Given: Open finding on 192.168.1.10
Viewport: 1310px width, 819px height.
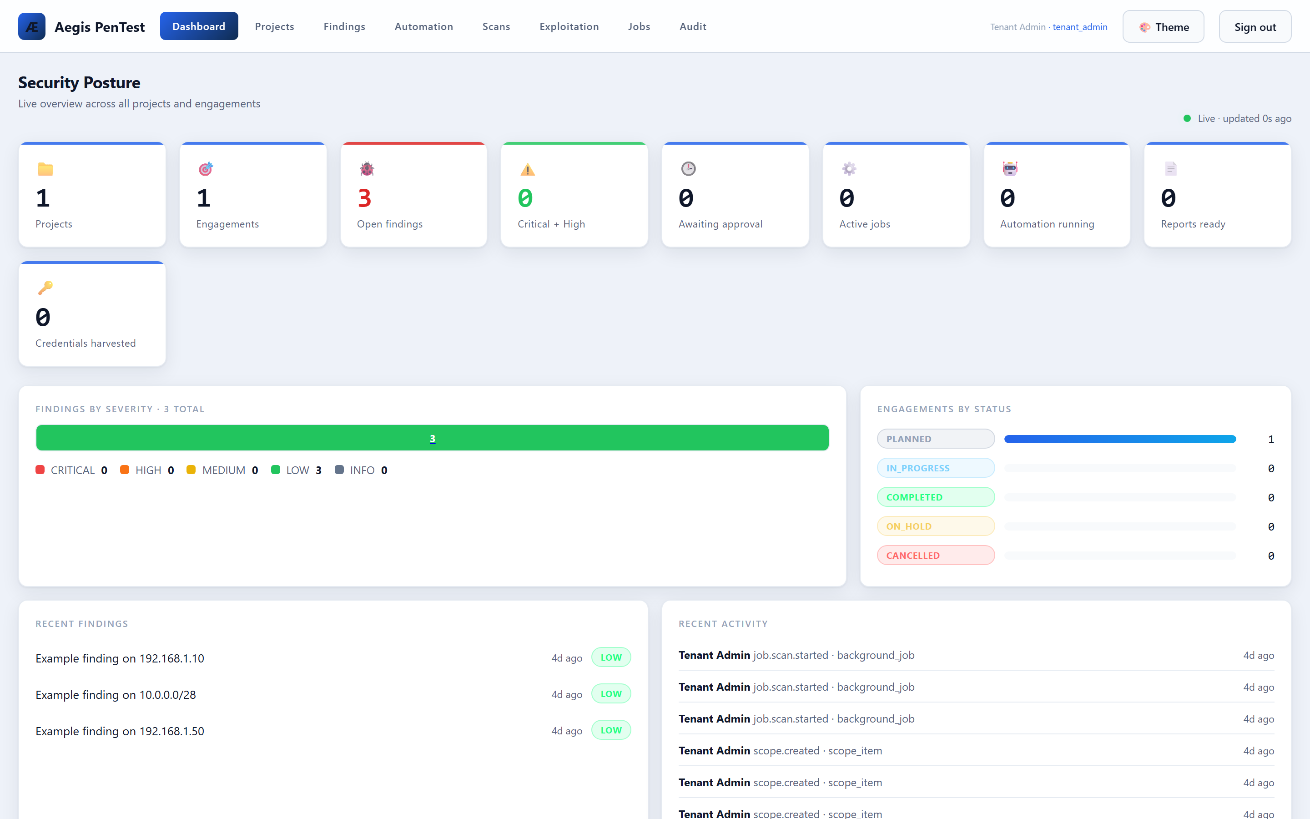Looking at the screenshot, I should tap(120, 658).
